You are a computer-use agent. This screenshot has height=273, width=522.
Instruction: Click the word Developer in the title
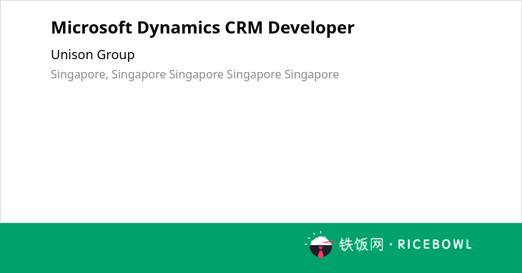click(x=311, y=28)
